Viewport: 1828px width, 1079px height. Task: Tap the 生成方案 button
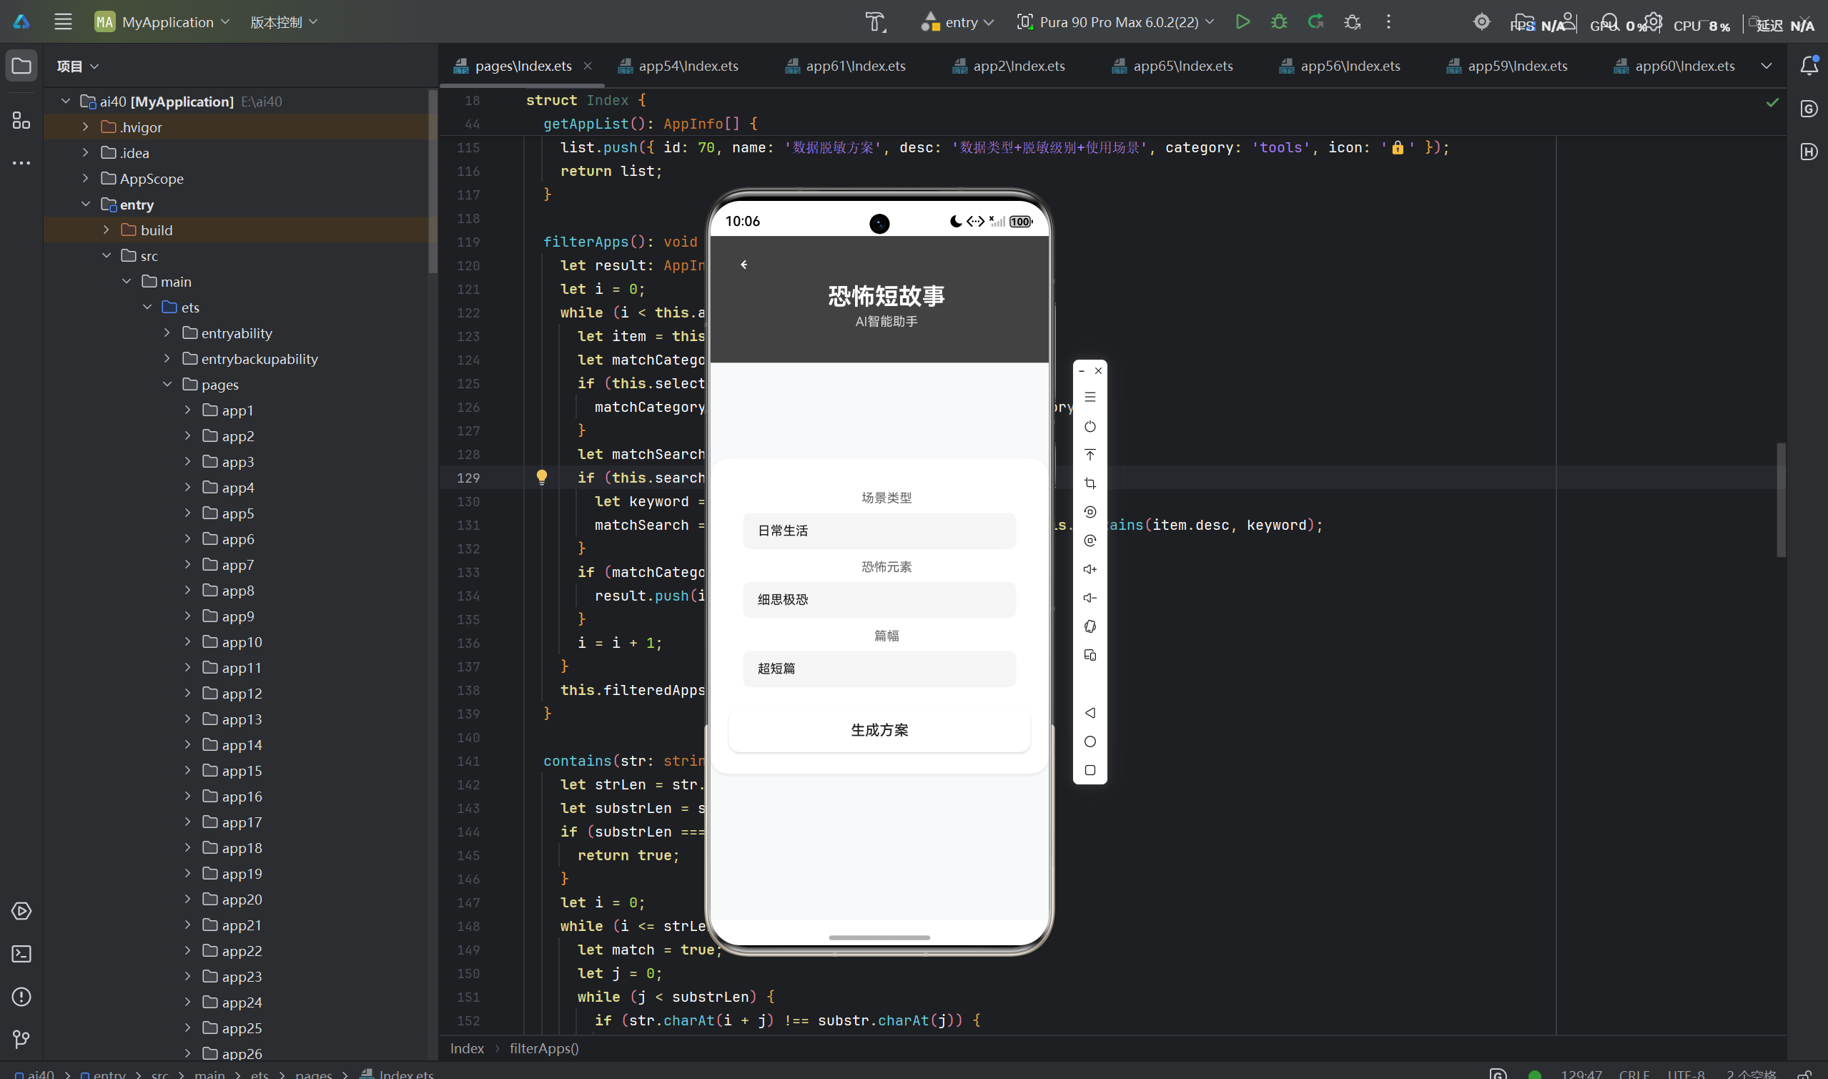point(879,730)
